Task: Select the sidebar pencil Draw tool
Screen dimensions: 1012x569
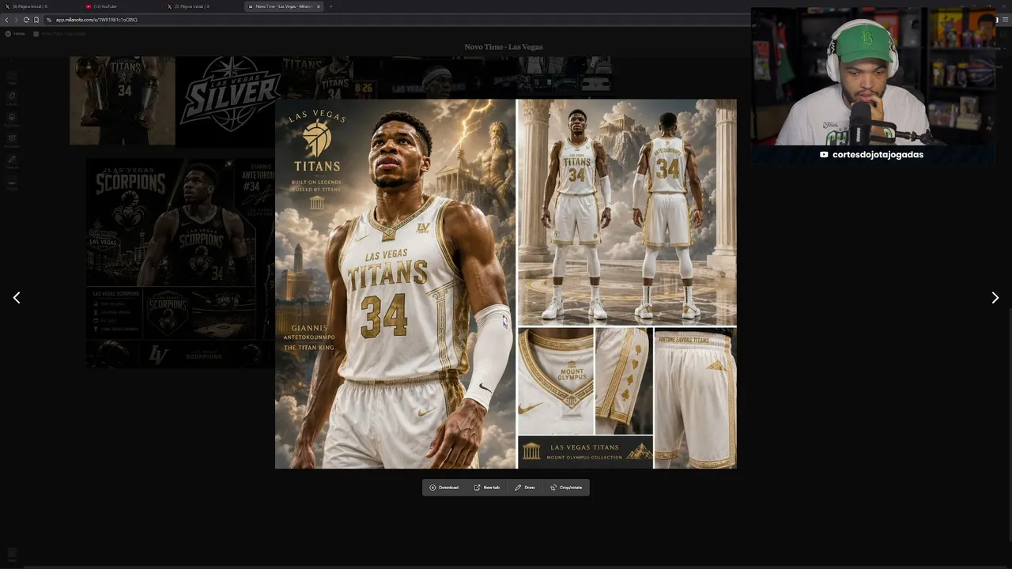Action: click(12, 161)
